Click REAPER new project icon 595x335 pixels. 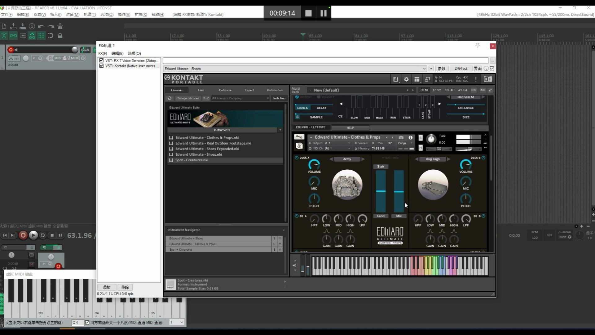(x=4, y=26)
